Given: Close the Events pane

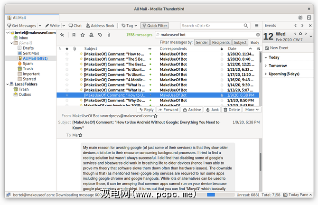Looking at the screenshot, I should click(310, 26).
